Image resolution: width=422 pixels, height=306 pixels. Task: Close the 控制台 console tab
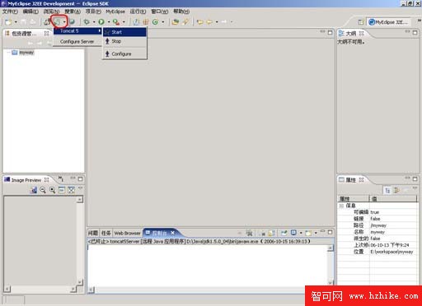[x=172, y=233]
